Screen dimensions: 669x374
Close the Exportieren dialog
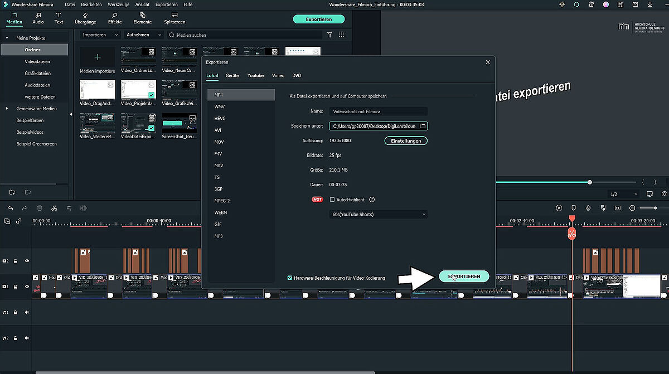tap(488, 62)
